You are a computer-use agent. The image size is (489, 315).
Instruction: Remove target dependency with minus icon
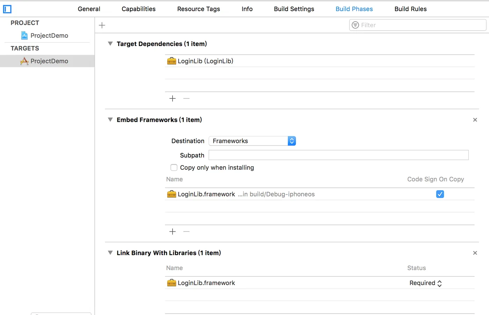click(x=187, y=99)
